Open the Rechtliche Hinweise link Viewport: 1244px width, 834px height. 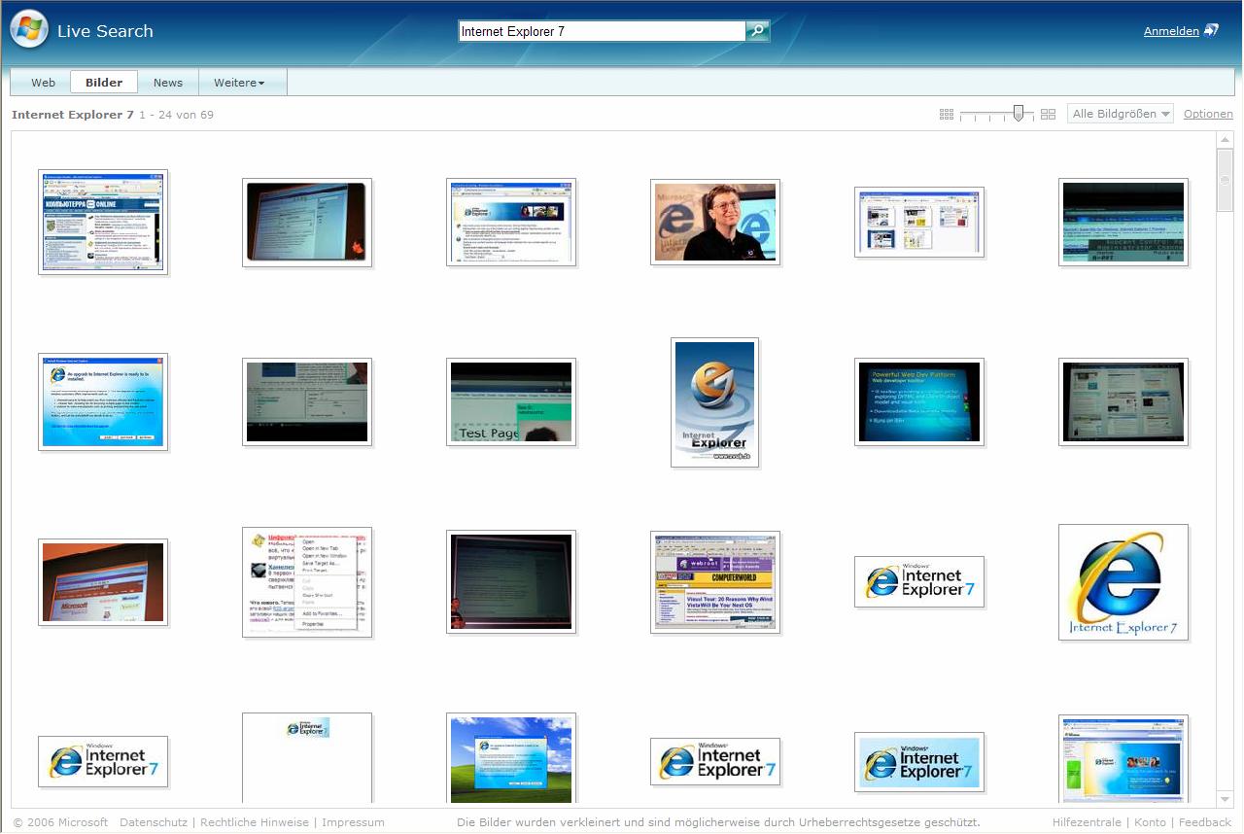(255, 822)
